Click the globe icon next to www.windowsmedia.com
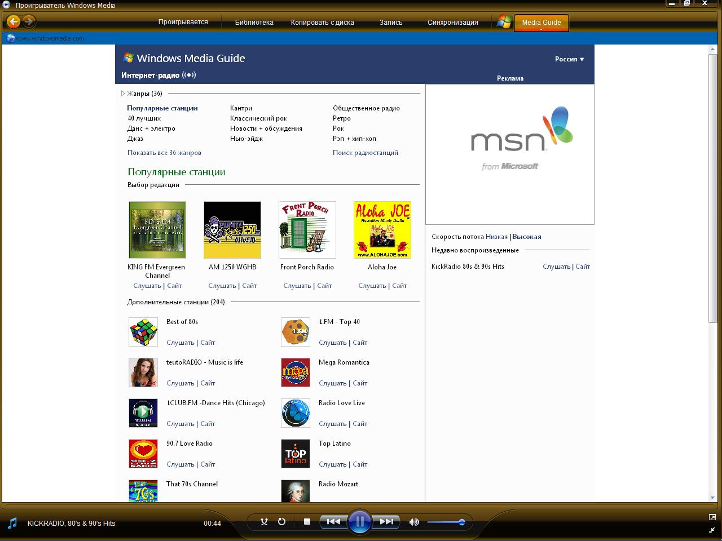722x541 pixels. 10,38
